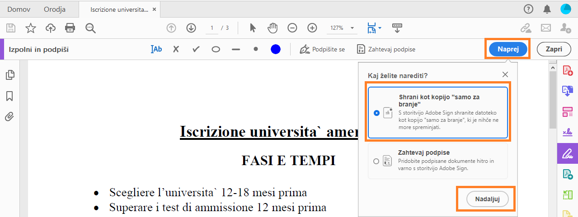The height and width of the screenshot is (217, 578).
Task: Click the Zapri button
Action: [x=554, y=49]
